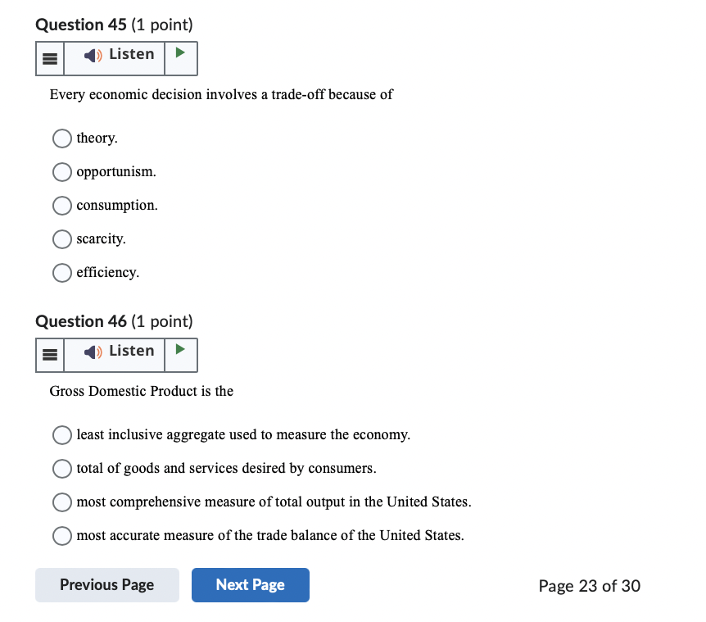Screen dimensions: 706x622
Task: Select the 'opportunism.' answer option
Action: click(61, 172)
